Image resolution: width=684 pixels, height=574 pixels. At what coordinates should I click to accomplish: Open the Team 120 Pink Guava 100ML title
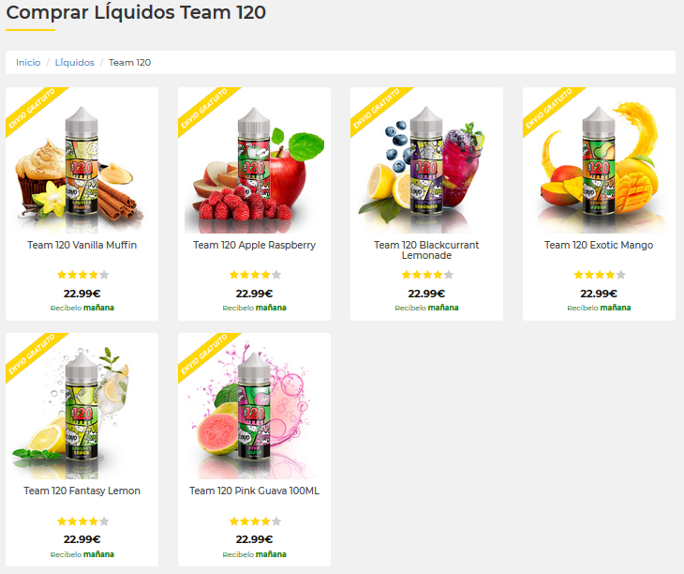(254, 491)
